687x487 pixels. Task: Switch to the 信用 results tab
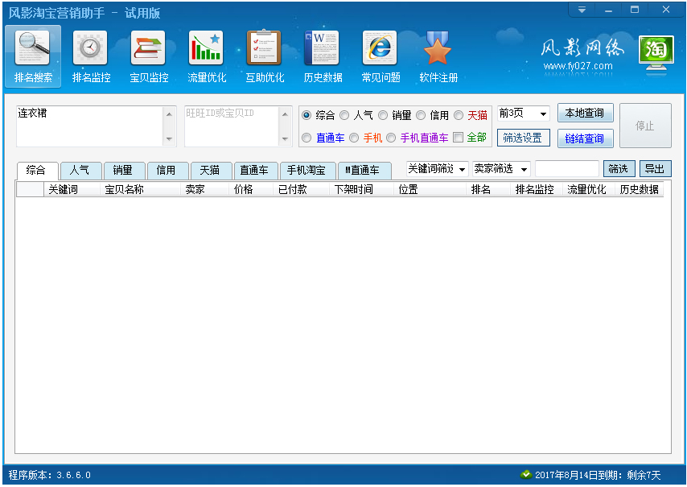click(x=168, y=171)
